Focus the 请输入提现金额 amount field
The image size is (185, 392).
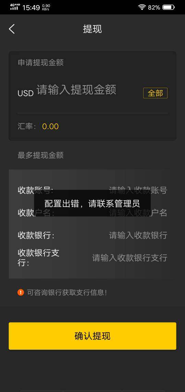(76, 89)
